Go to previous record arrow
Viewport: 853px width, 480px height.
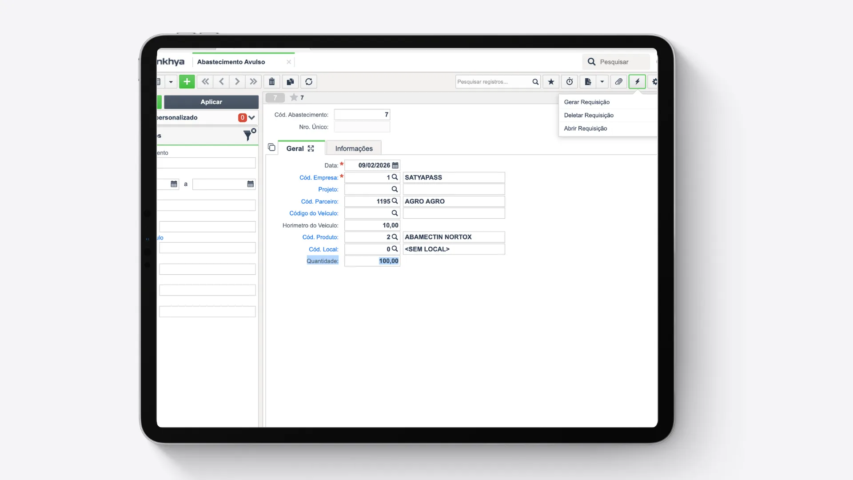pos(221,82)
